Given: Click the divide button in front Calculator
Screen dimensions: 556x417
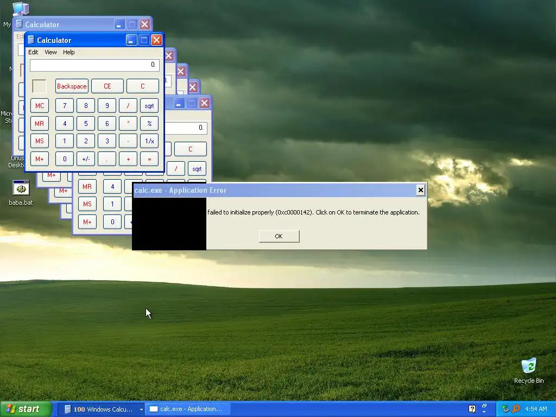Looking at the screenshot, I should 128,106.
